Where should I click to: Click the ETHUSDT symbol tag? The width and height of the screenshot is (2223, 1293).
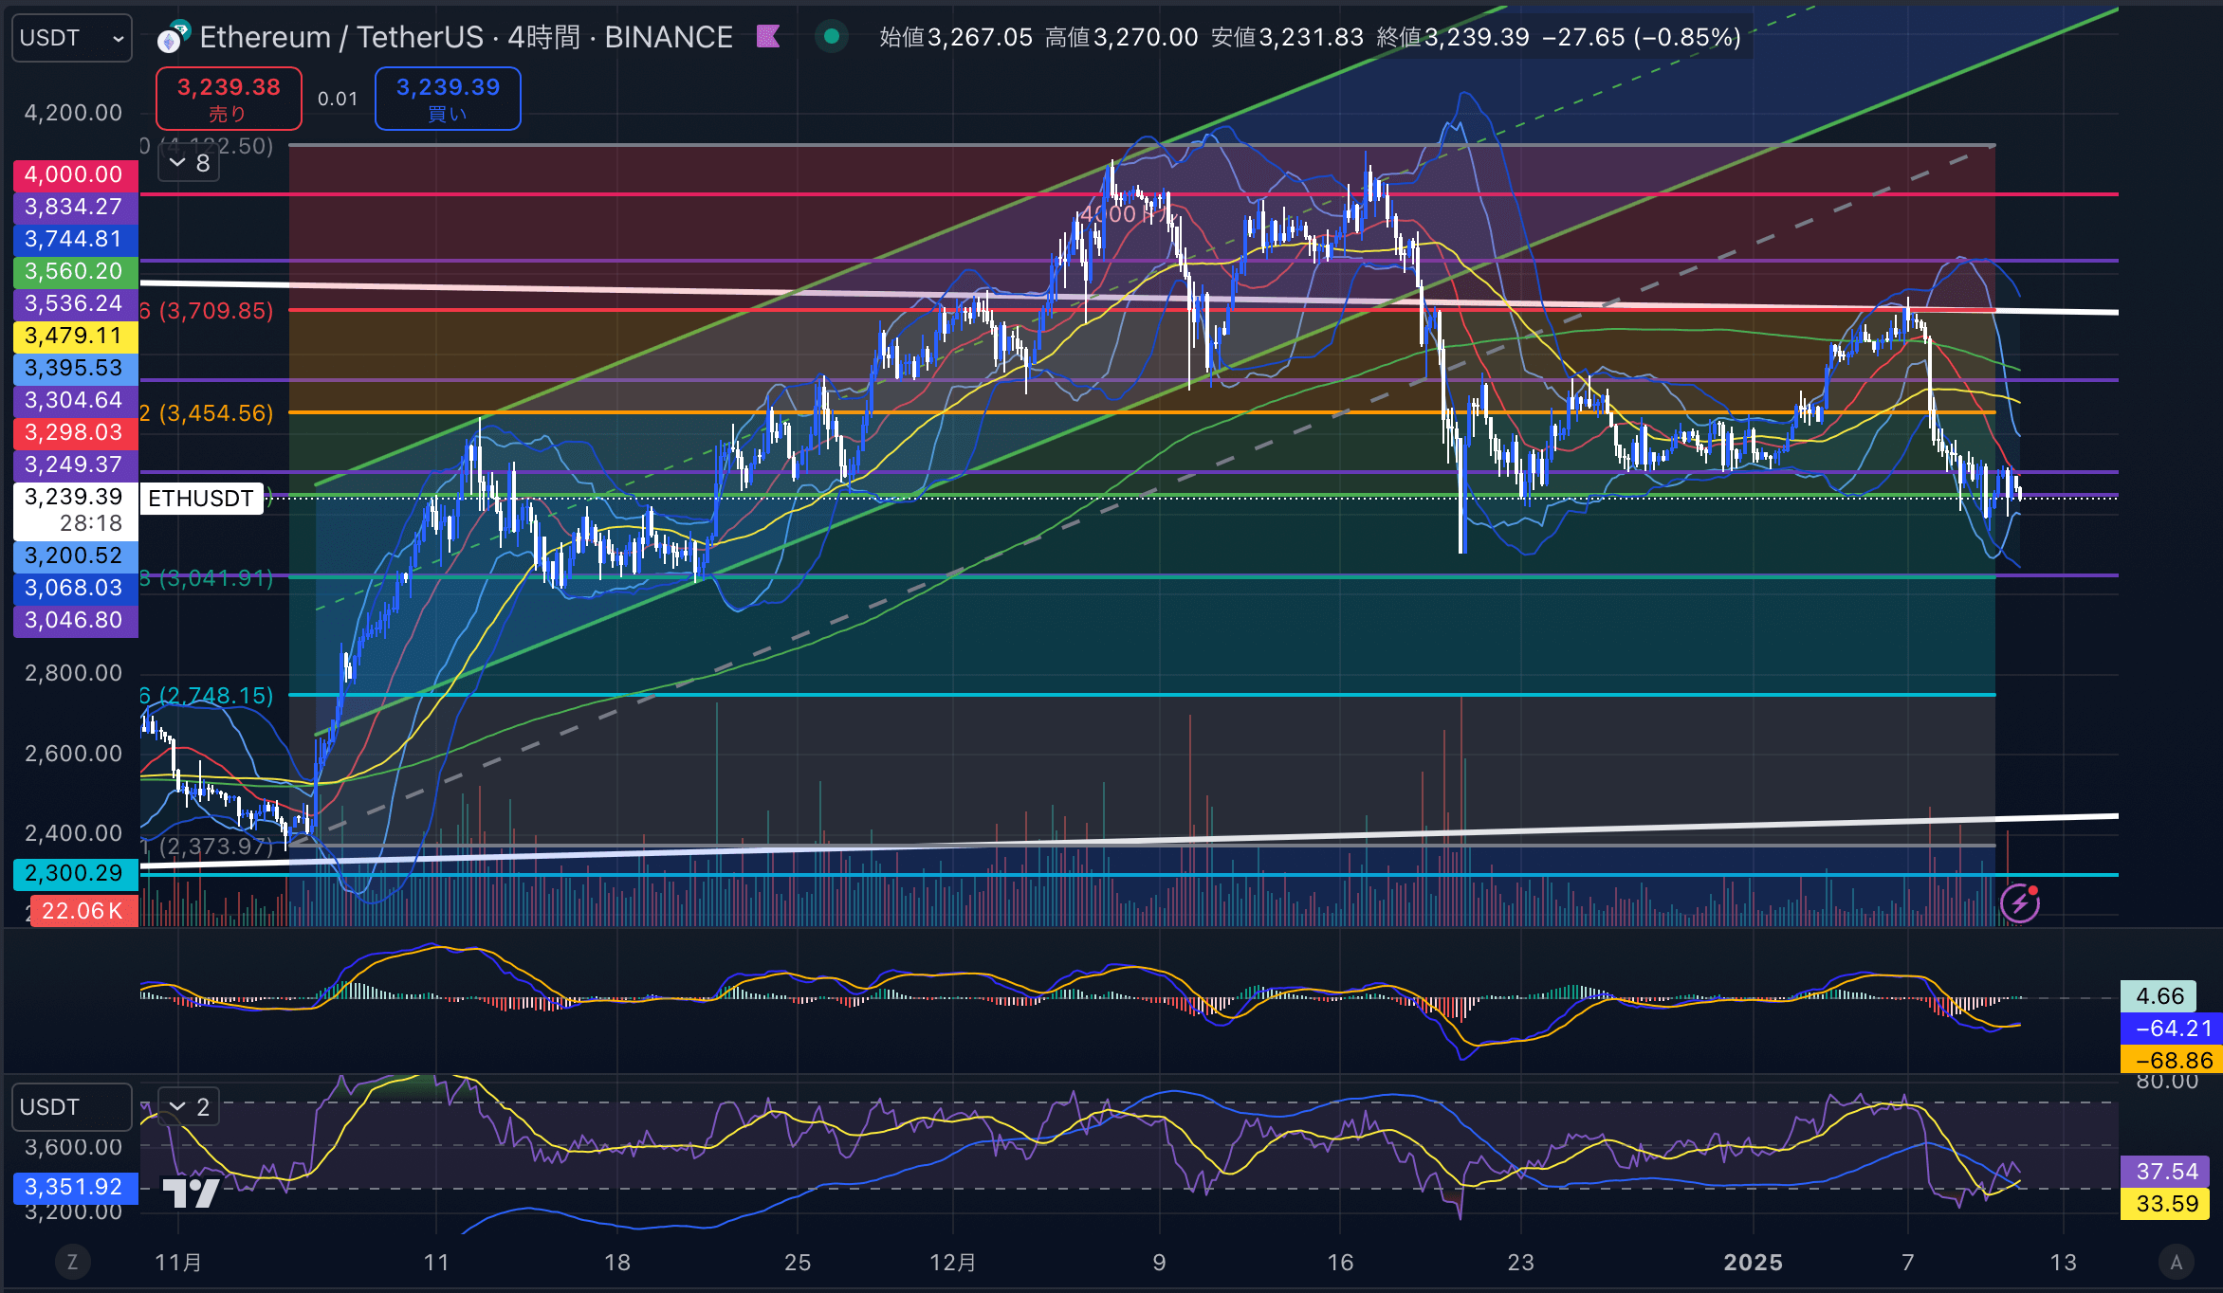tap(201, 499)
